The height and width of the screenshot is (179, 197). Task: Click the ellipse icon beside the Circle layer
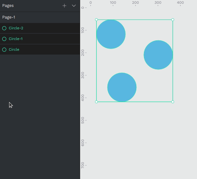point(4,49)
